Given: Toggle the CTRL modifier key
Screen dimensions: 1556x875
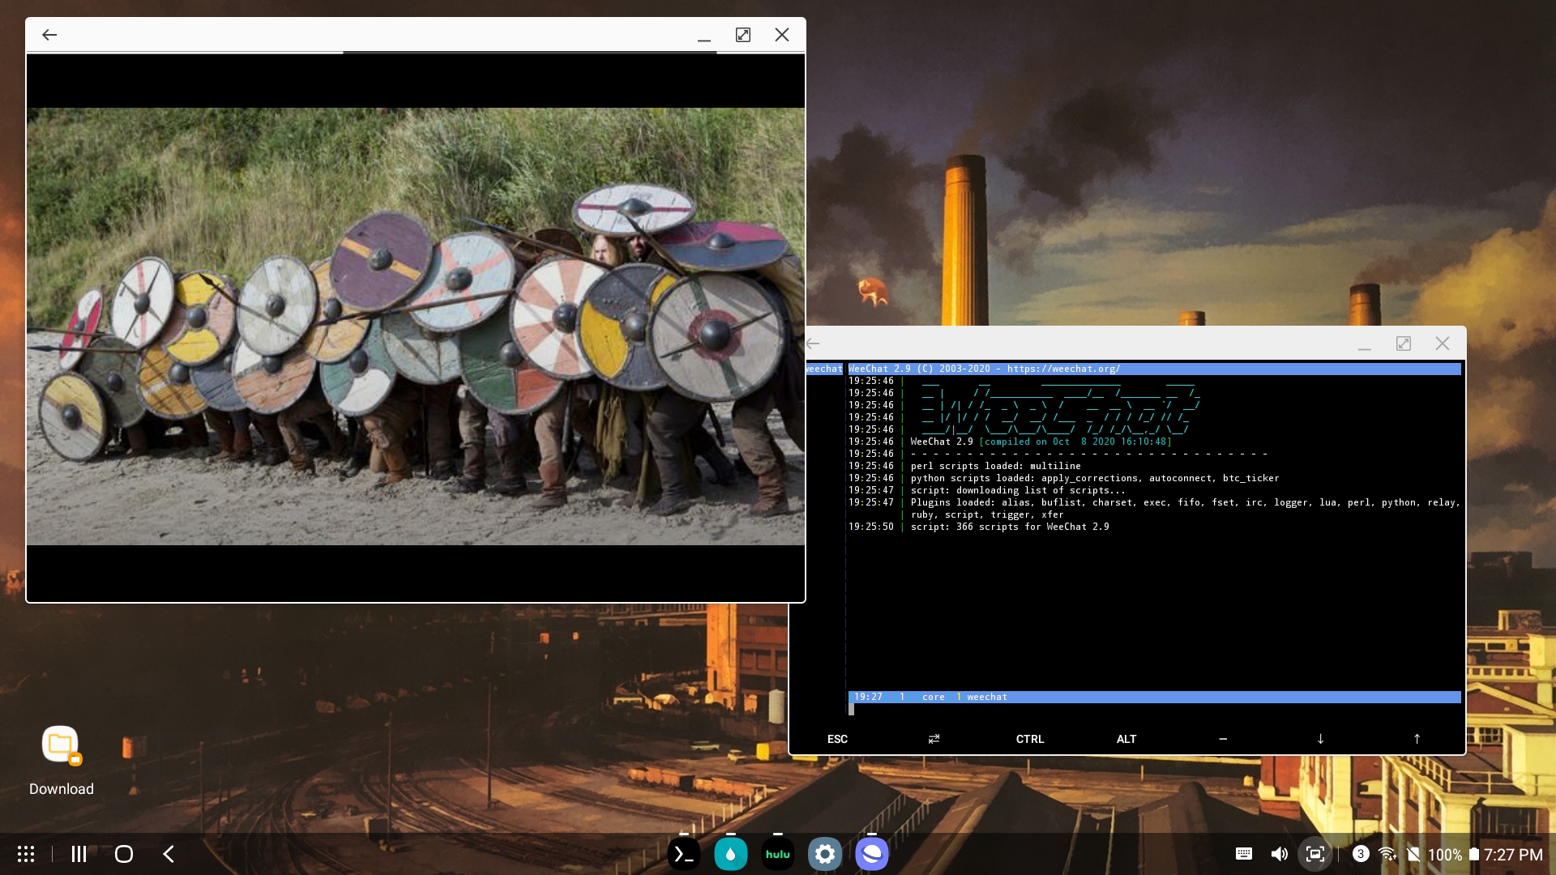Looking at the screenshot, I should (x=1030, y=739).
